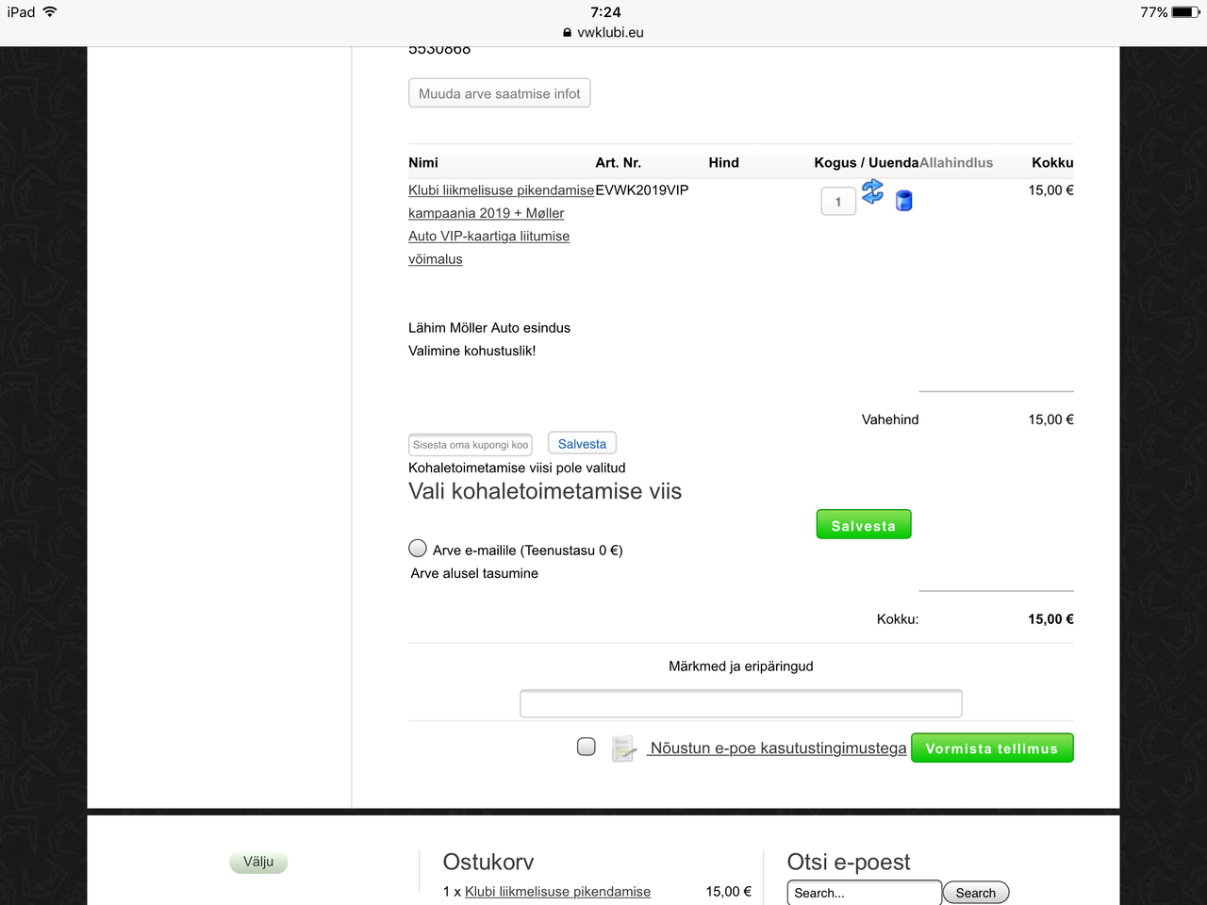Open cart item link in Ostukorv section
The width and height of the screenshot is (1207, 905).
pyautogui.click(x=557, y=892)
